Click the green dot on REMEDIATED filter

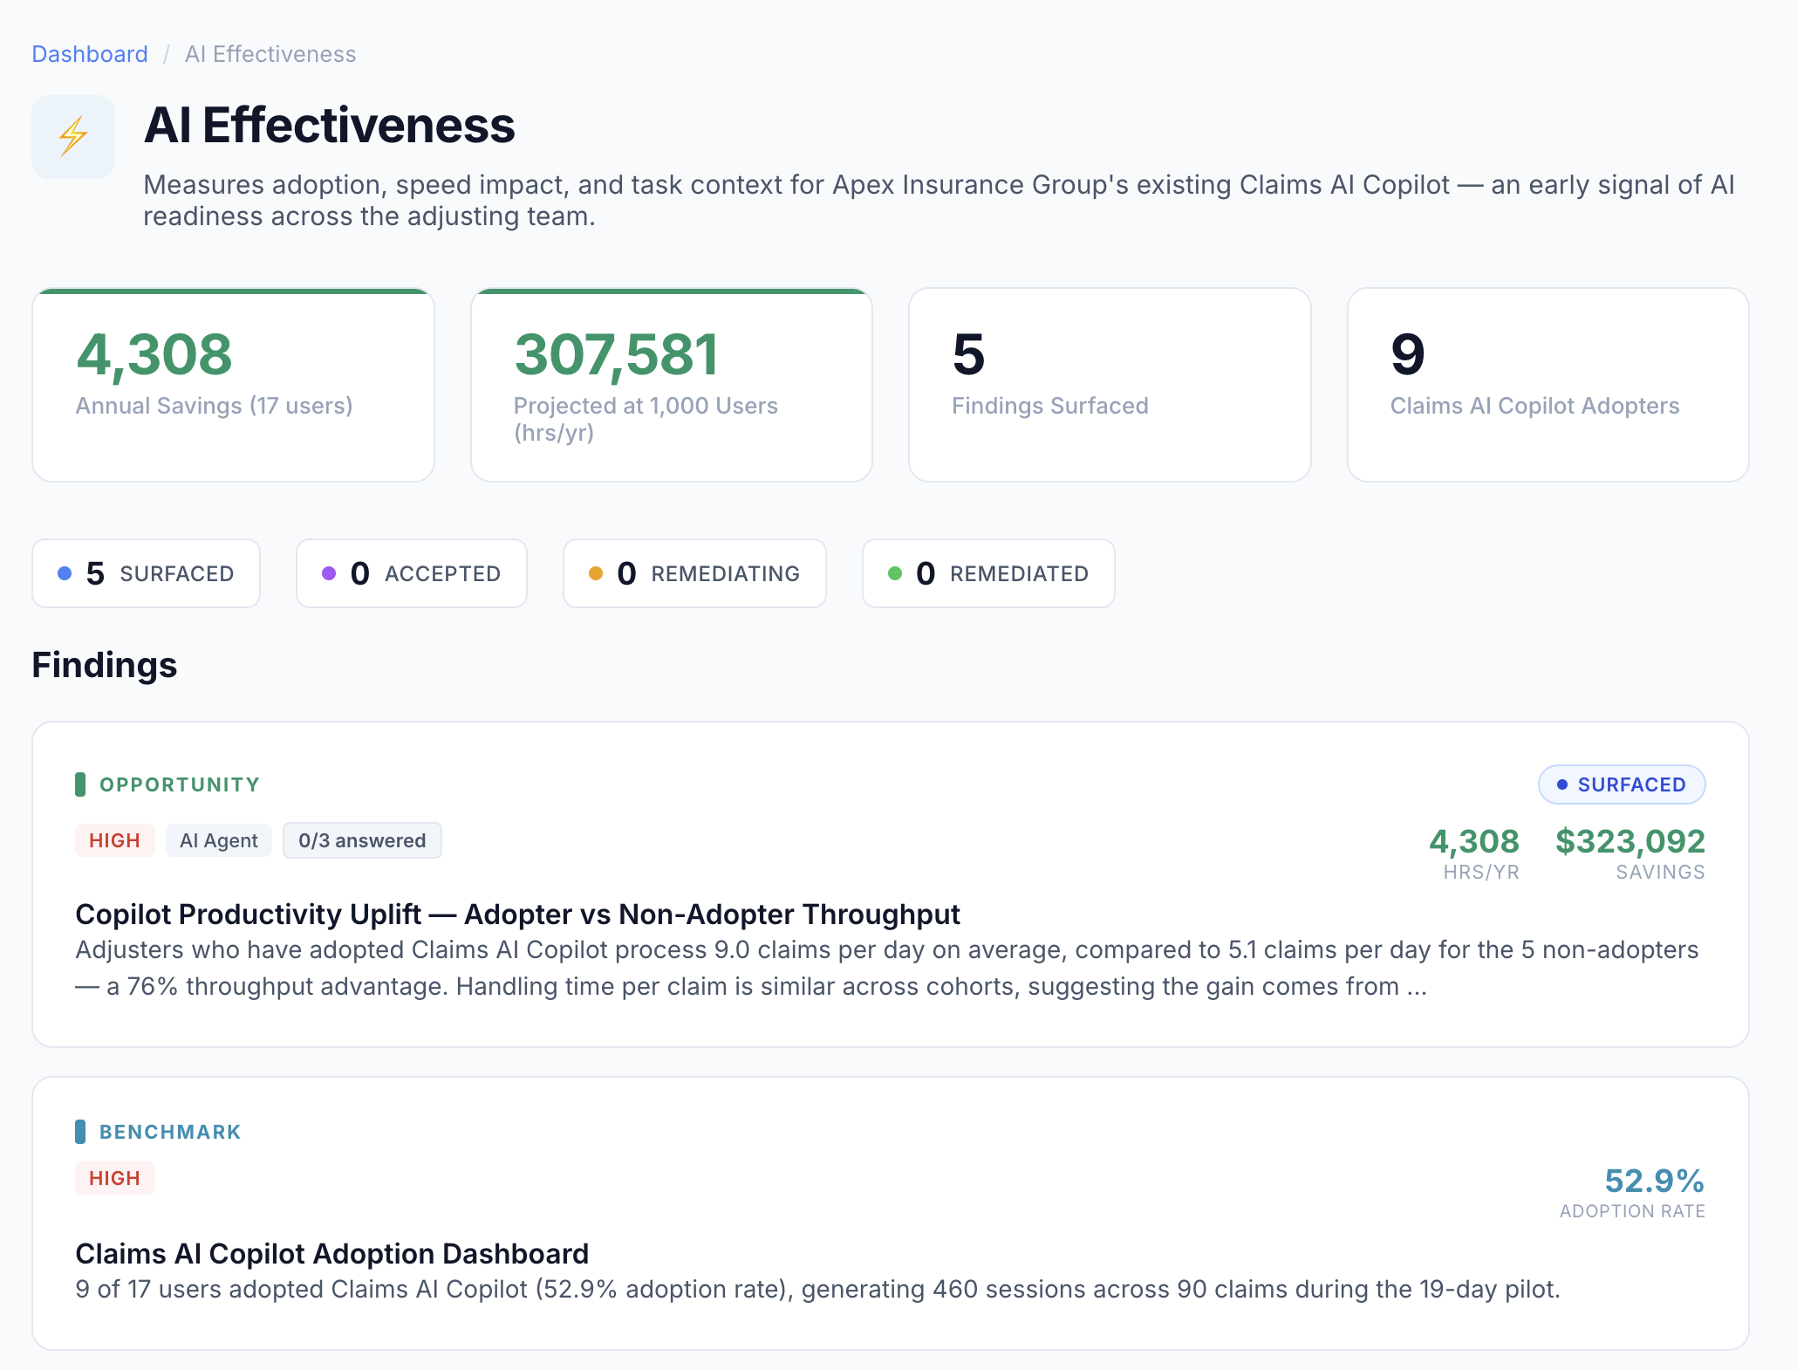point(893,573)
